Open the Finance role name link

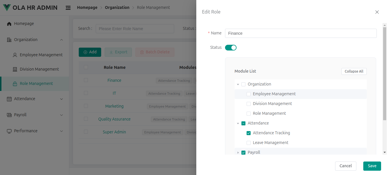pyautogui.click(x=114, y=80)
